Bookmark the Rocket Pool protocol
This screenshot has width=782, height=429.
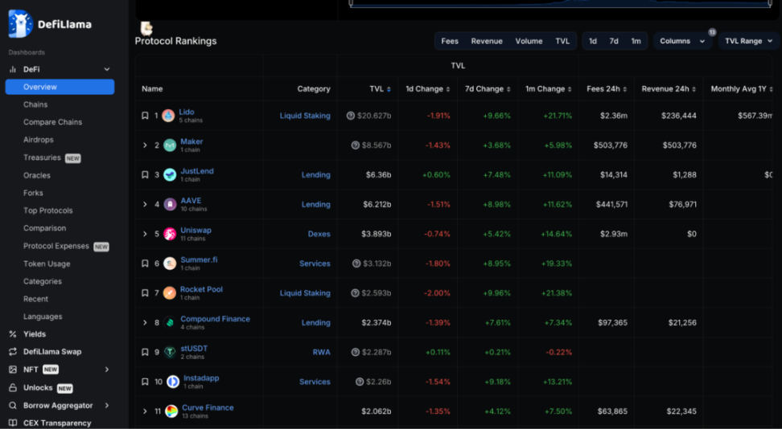[x=145, y=293]
